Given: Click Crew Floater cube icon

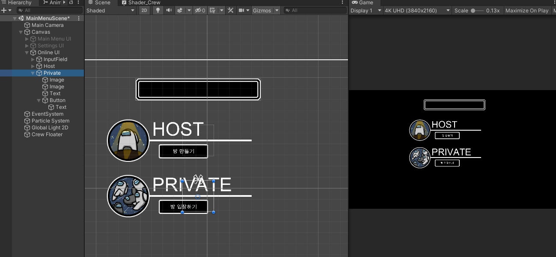Looking at the screenshot, I should 27,134.
